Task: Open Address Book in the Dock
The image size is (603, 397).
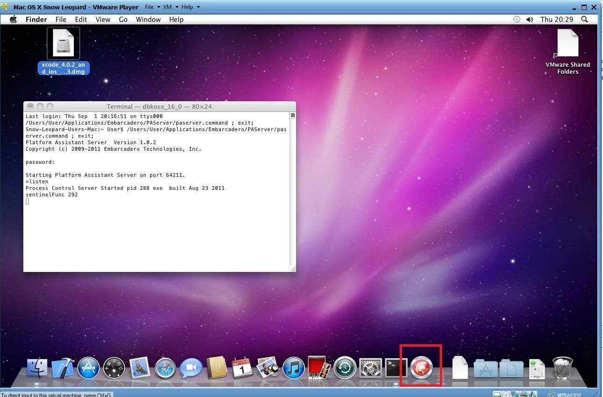Action: tap(216, 368)
